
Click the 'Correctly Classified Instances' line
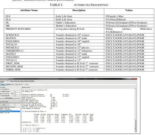(46, 95)
